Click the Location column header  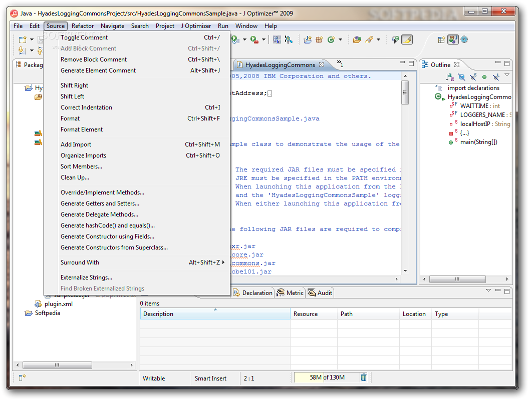coord(415,314)
